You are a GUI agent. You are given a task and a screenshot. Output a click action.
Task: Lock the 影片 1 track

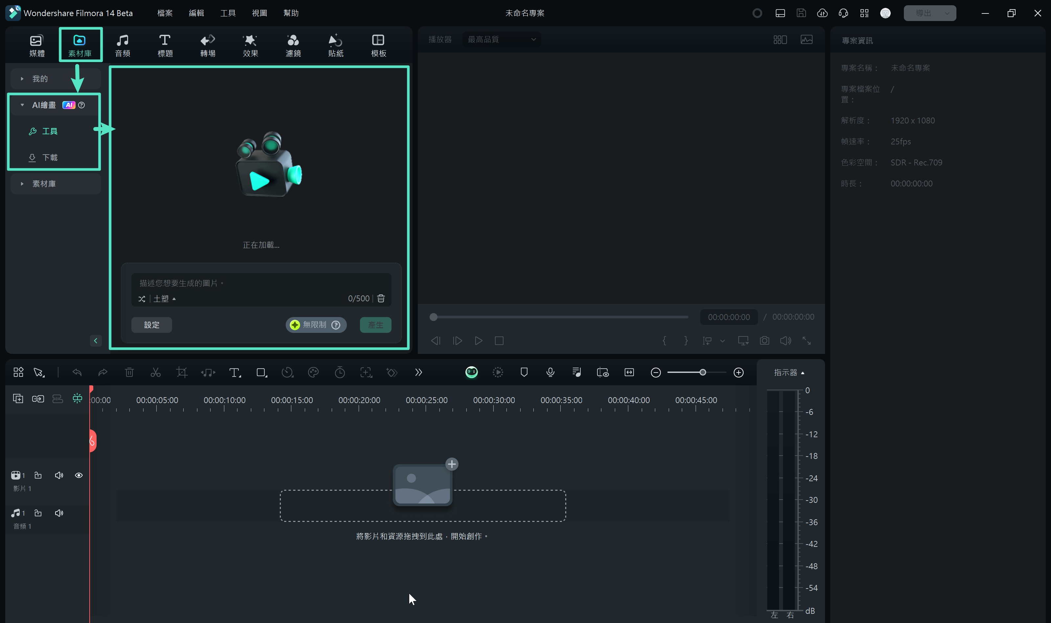38,475
